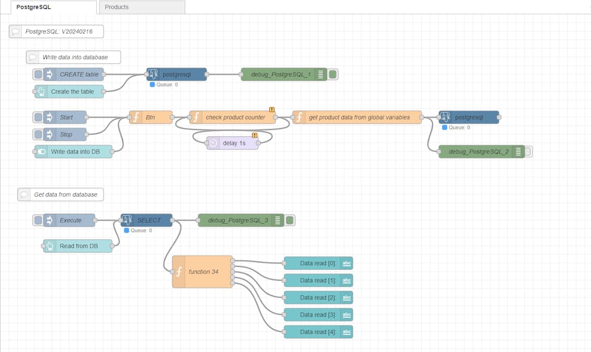Image resolution: width=591 pixels, height=352 pixels.
Task: Click the abc icon on 'Data read [4]'
Action: click(347, 332)
